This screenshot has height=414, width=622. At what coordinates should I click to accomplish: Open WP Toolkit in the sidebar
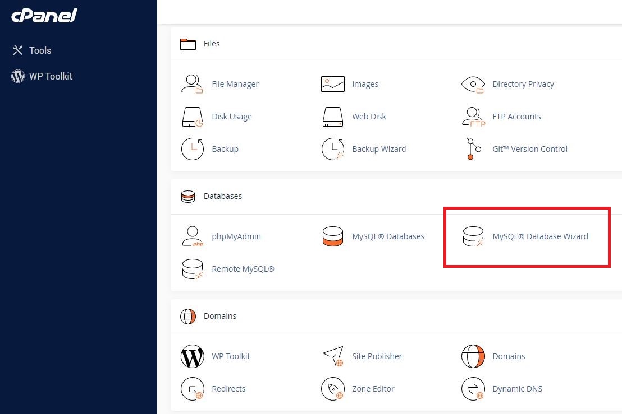[51, 76]
